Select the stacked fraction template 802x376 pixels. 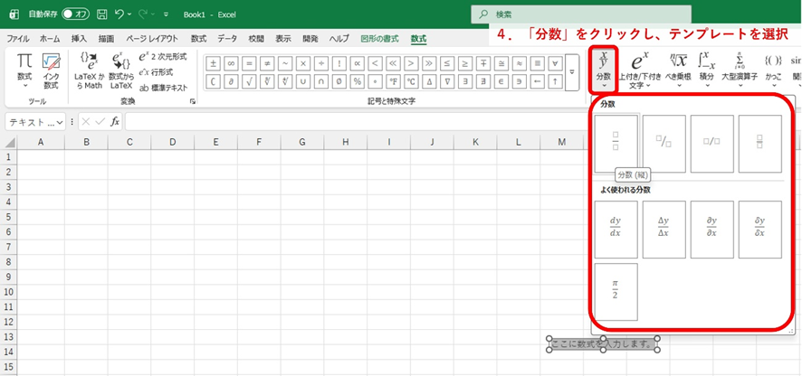[x=616, y=143]
